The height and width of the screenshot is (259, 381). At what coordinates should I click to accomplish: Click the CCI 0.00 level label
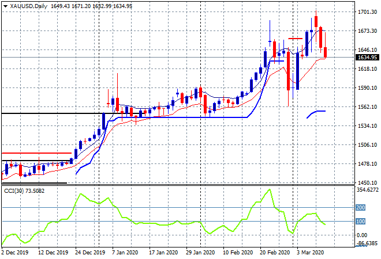(x=362, y=235)
